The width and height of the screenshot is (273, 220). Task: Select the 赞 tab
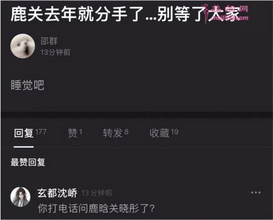point(73,133)
